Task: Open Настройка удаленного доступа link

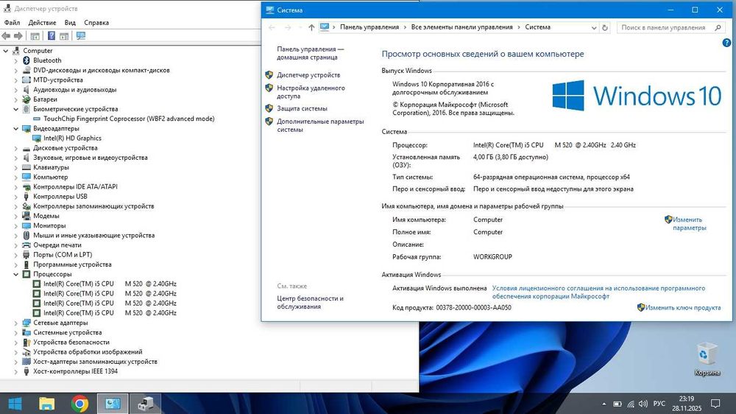Action: click(311, 92)
